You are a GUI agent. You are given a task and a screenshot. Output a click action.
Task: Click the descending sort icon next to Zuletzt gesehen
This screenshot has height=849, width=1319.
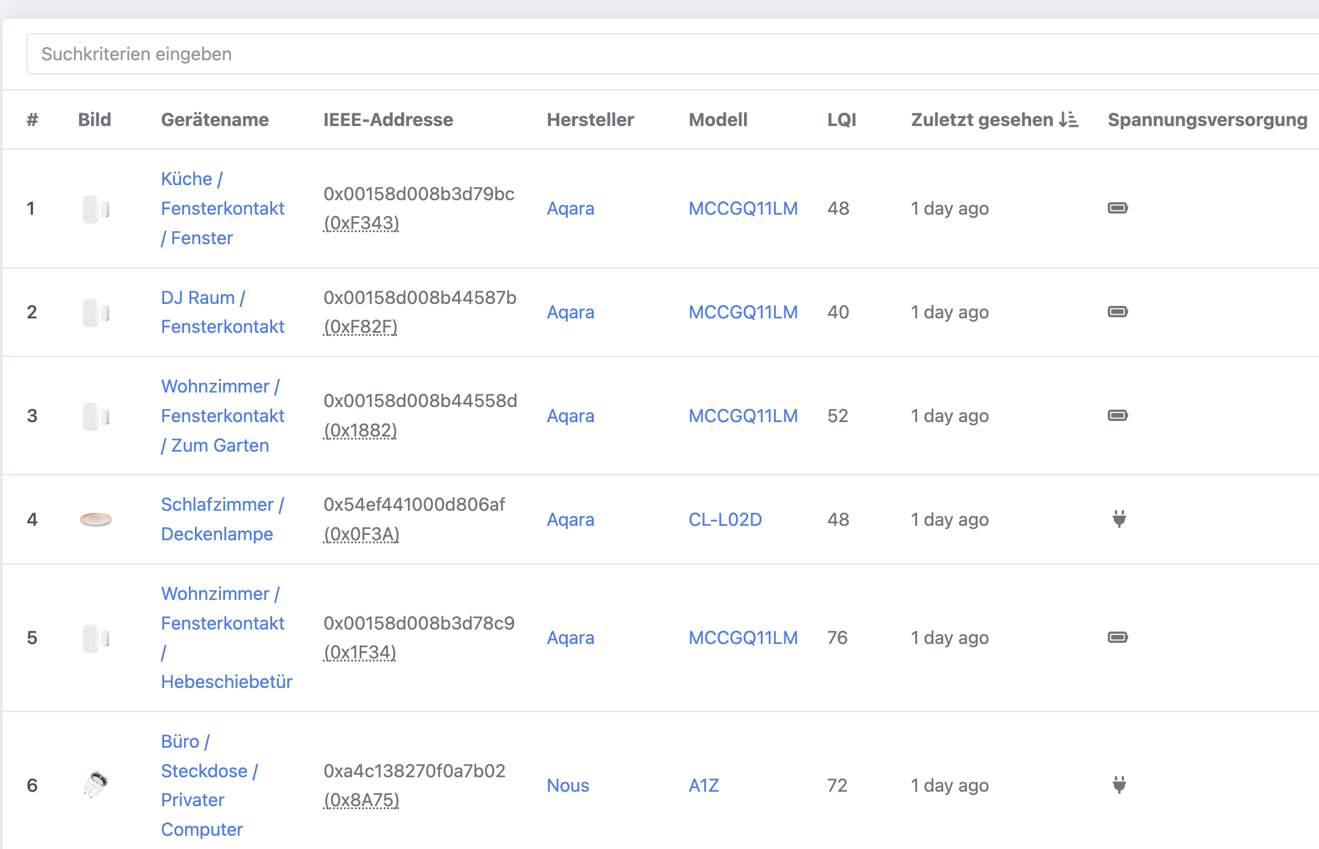1069,119
